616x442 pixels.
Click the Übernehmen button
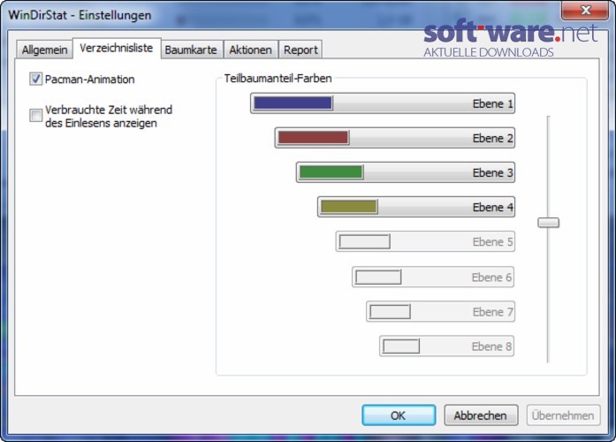(x=563, y=415)
